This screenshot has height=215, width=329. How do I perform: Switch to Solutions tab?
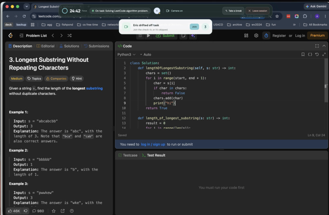69,46
